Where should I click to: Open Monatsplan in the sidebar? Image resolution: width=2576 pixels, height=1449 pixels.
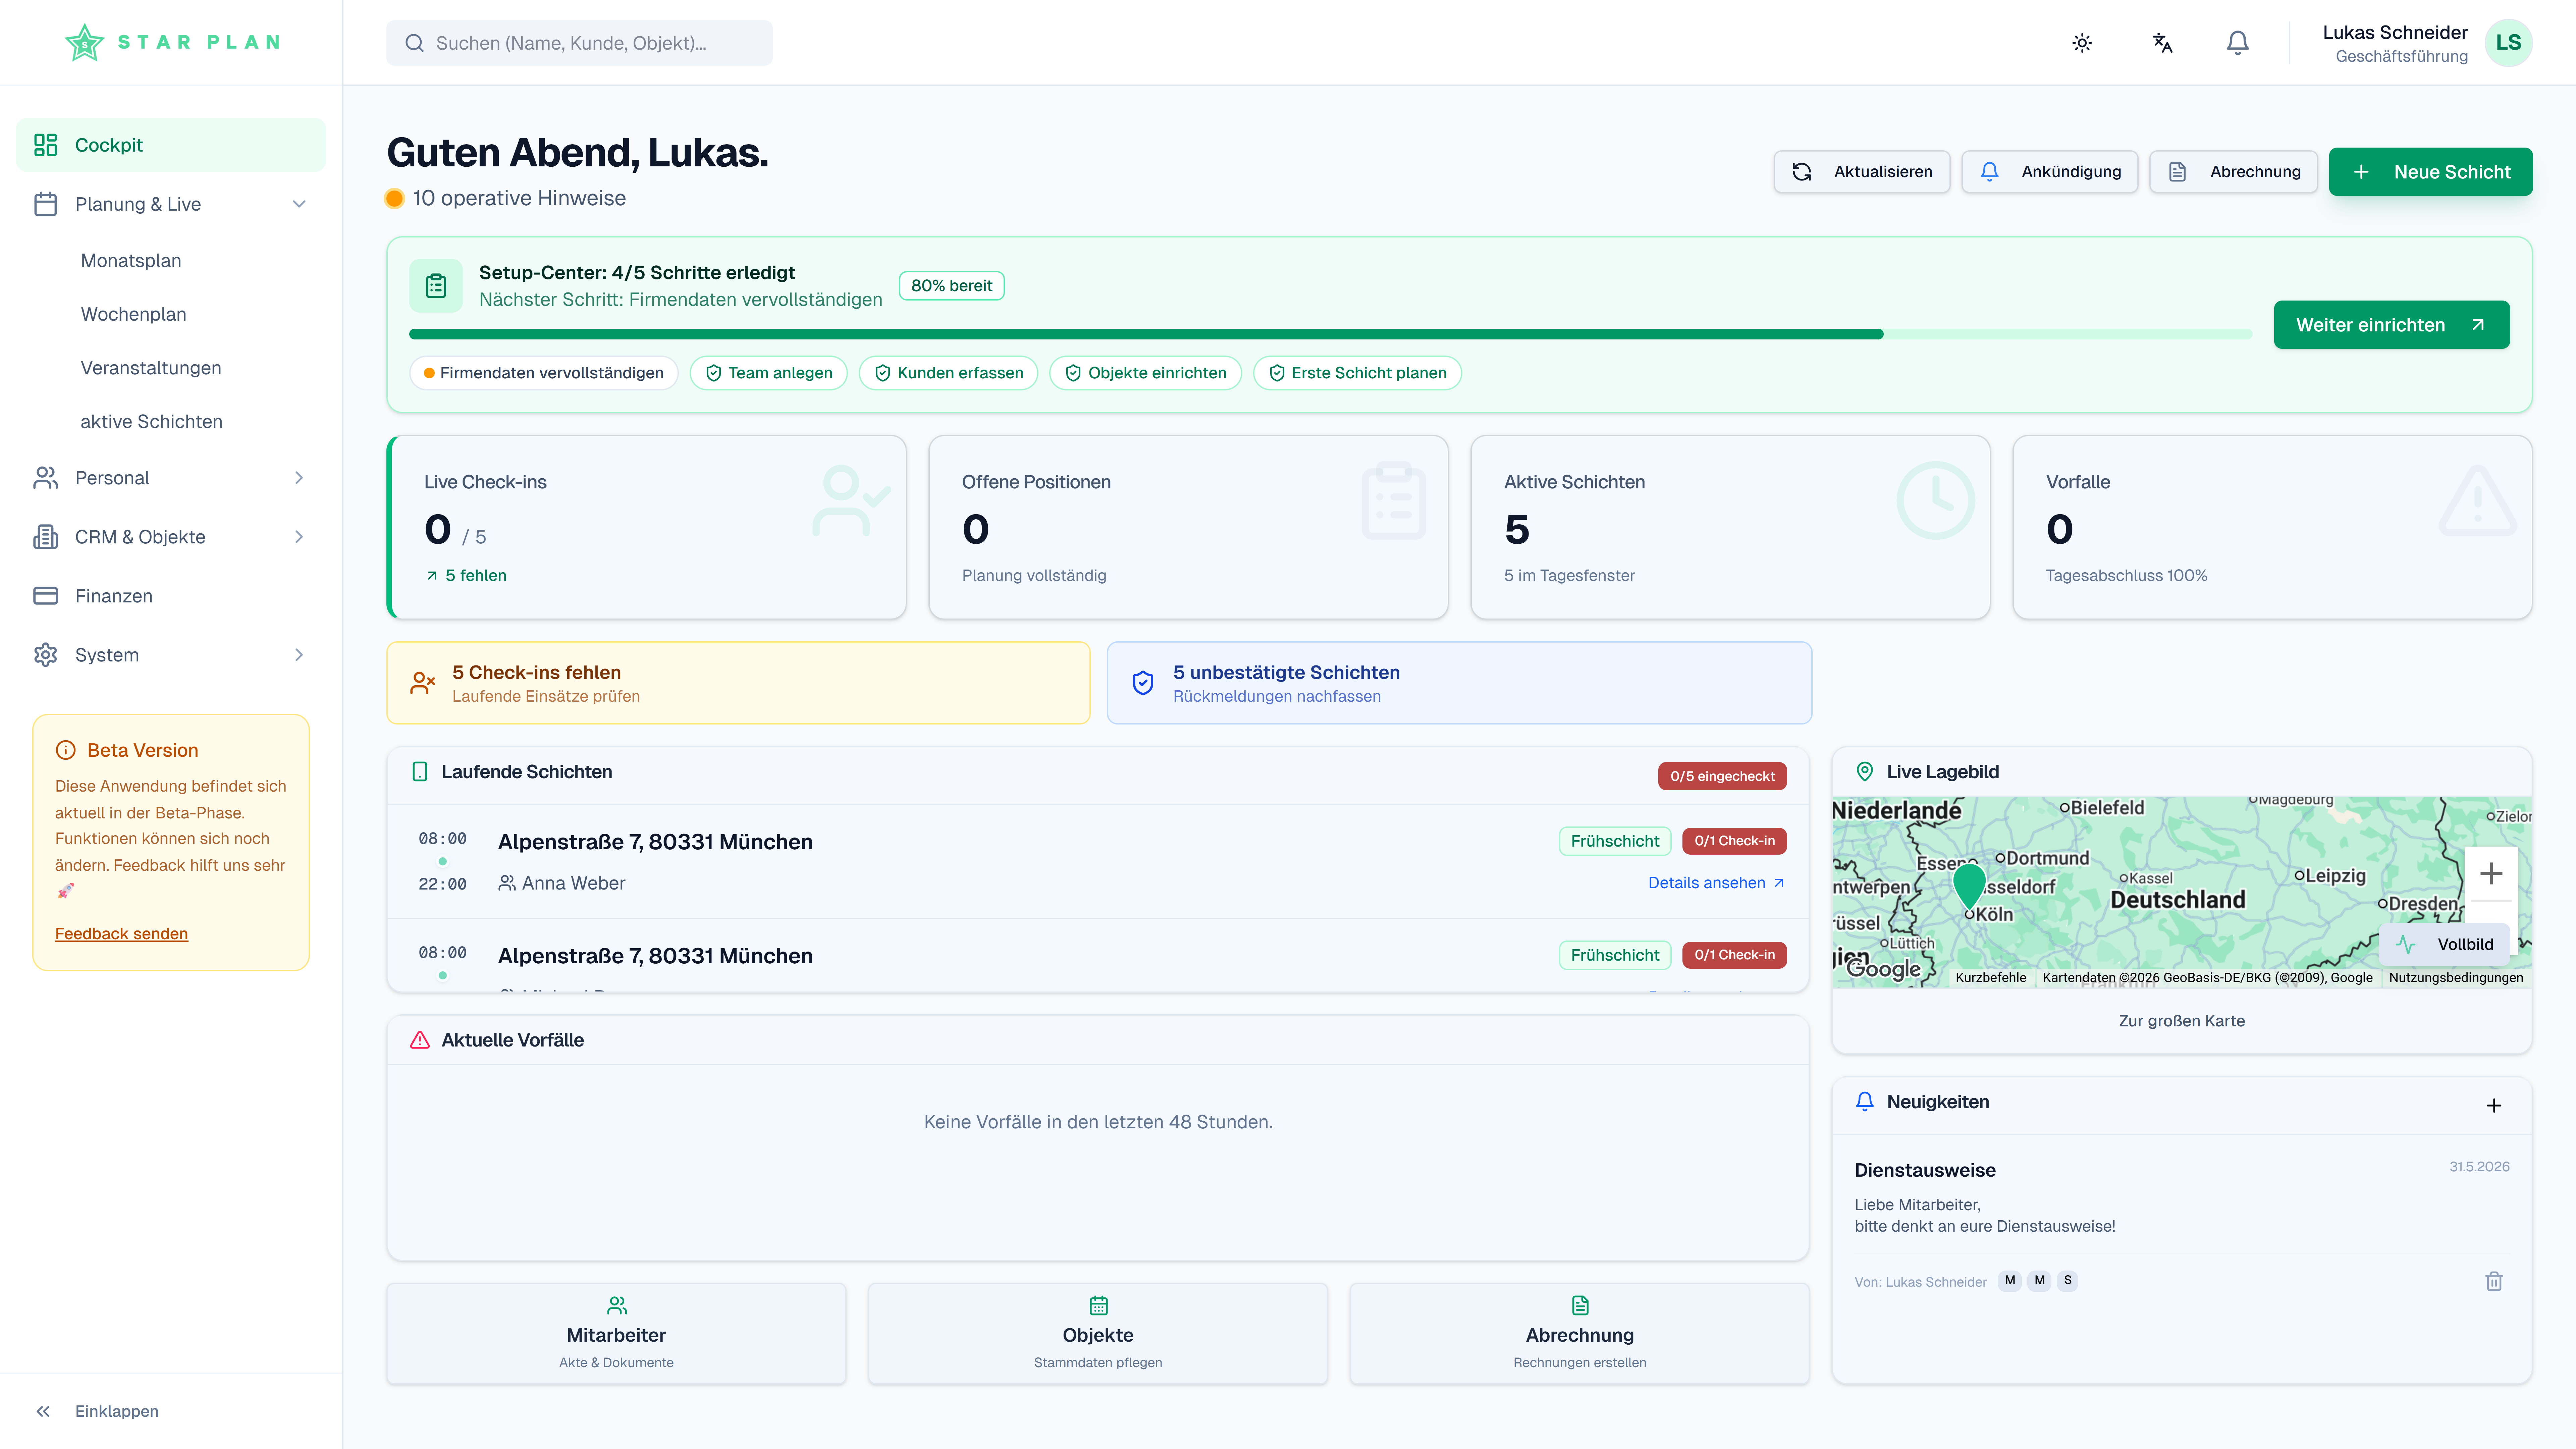click(131, 261)
